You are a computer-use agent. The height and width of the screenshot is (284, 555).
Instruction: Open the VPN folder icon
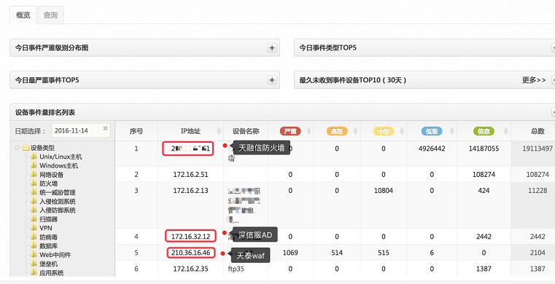click(34, 227)
